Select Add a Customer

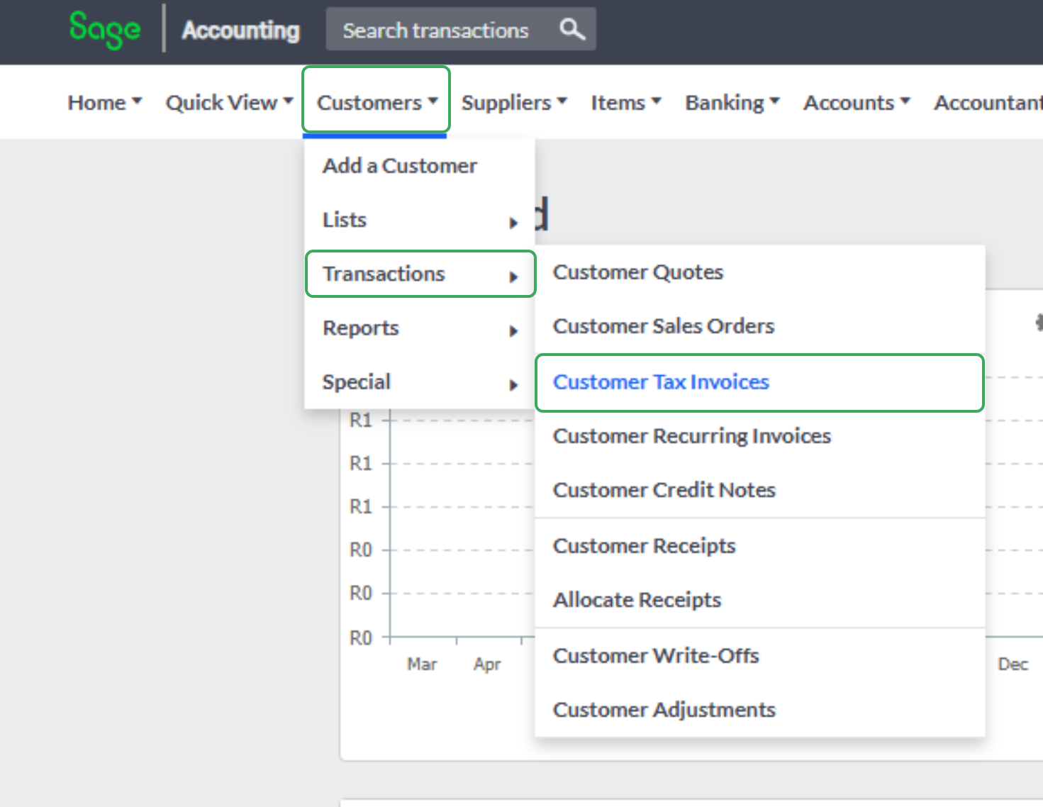[x=420, y=166]
